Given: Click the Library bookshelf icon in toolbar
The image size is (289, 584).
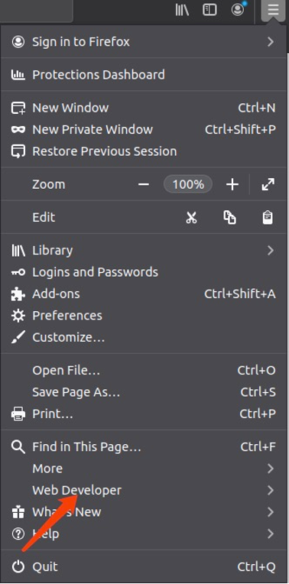Looking at the screenshot, I should (182, 10).
